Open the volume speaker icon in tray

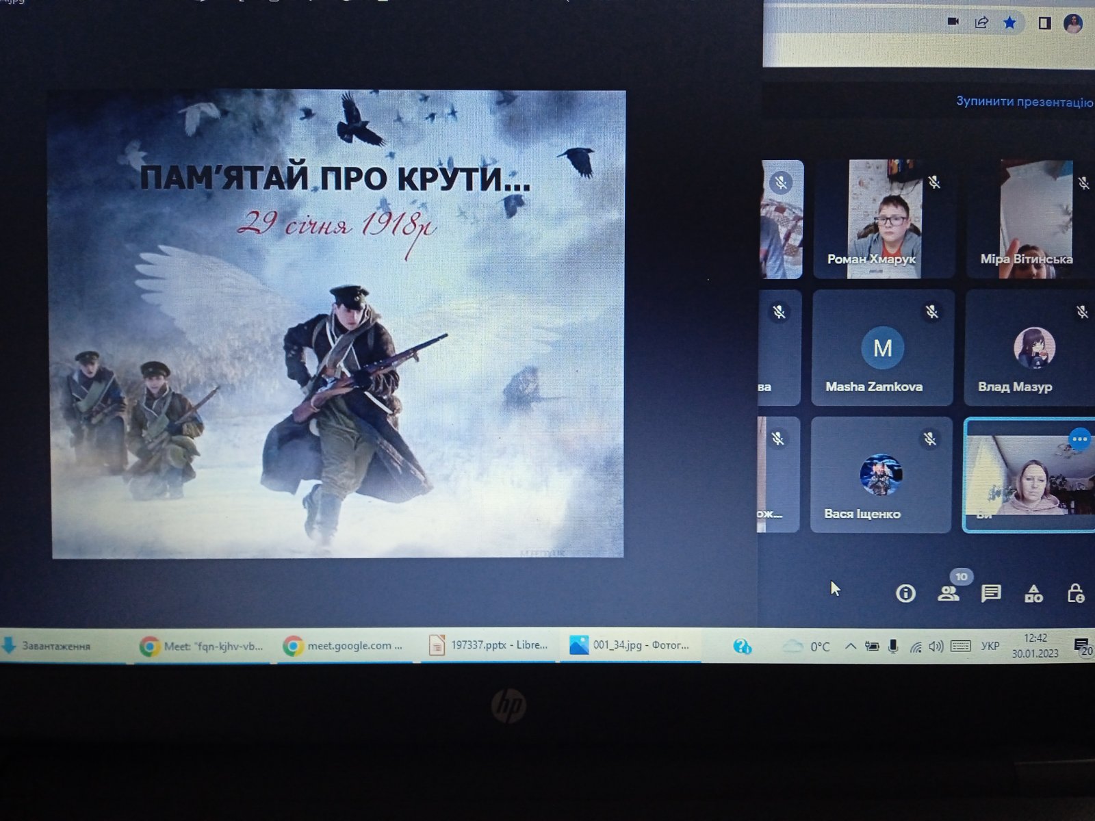coord(936,646)
